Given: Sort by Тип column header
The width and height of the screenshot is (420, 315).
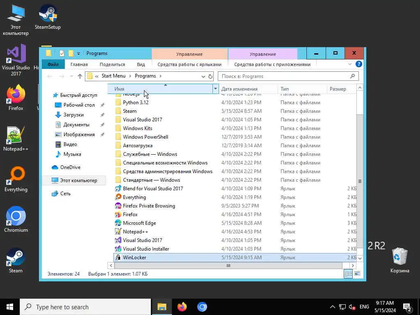Looking at the screenshot, I should coord(302,89).
